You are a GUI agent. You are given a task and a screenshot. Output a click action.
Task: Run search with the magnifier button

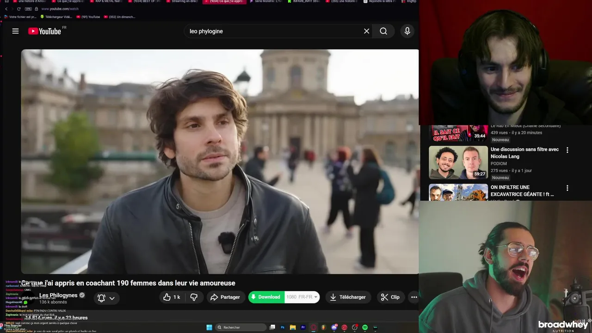tap(383, 31)
